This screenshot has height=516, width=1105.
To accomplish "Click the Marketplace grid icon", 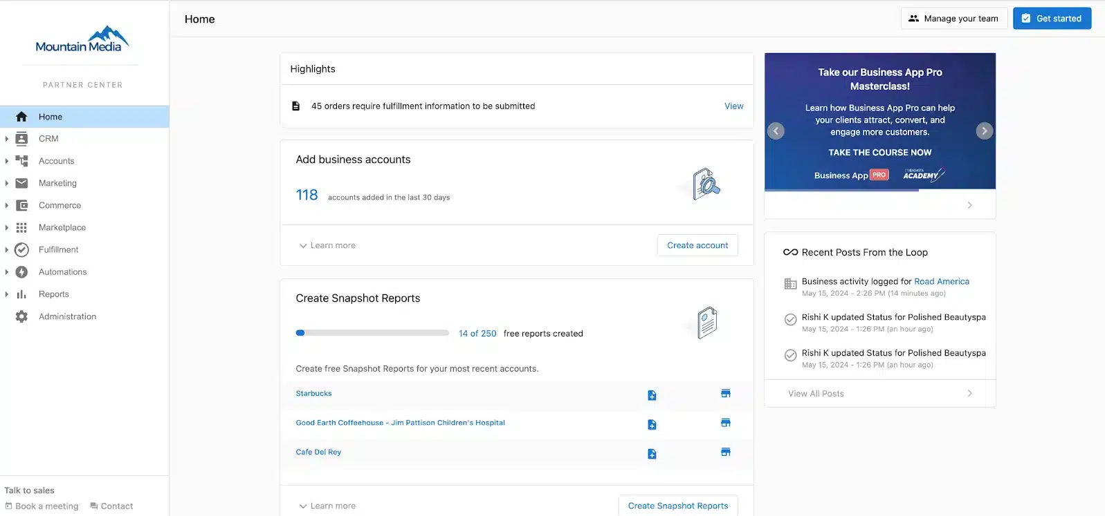I will click(21, 227).
